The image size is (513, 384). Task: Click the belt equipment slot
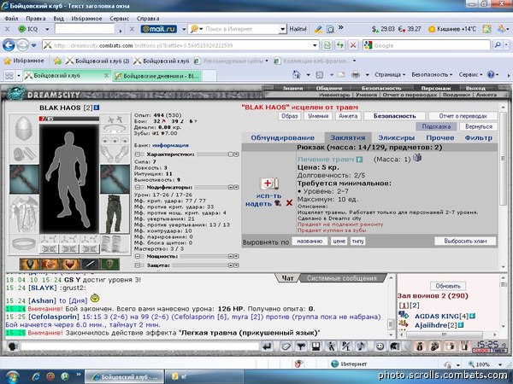tap(24, 244)
